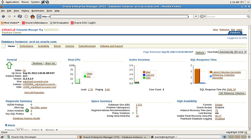The height and width of the screenshot is (139, 251).
Task: Collapse the Alerts section triangle
Action: 6,125
